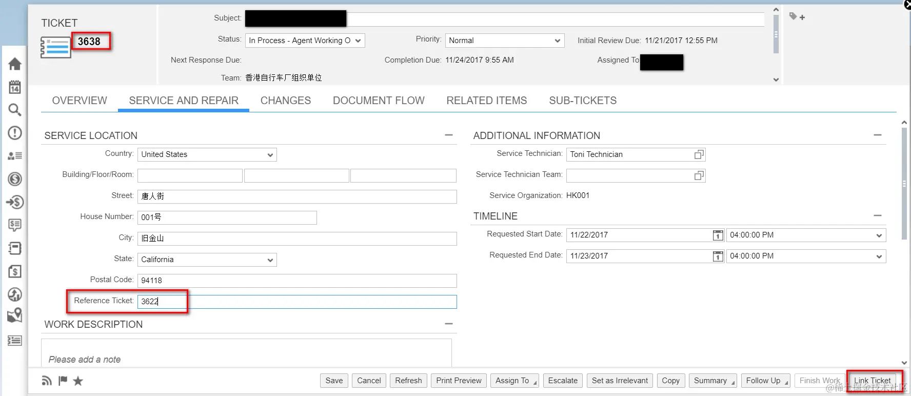The height and width of the screenshot is (396, 911).
Task: Open value help for Service Technician Team
Action: pyautogui.click(x=699, y=175)
